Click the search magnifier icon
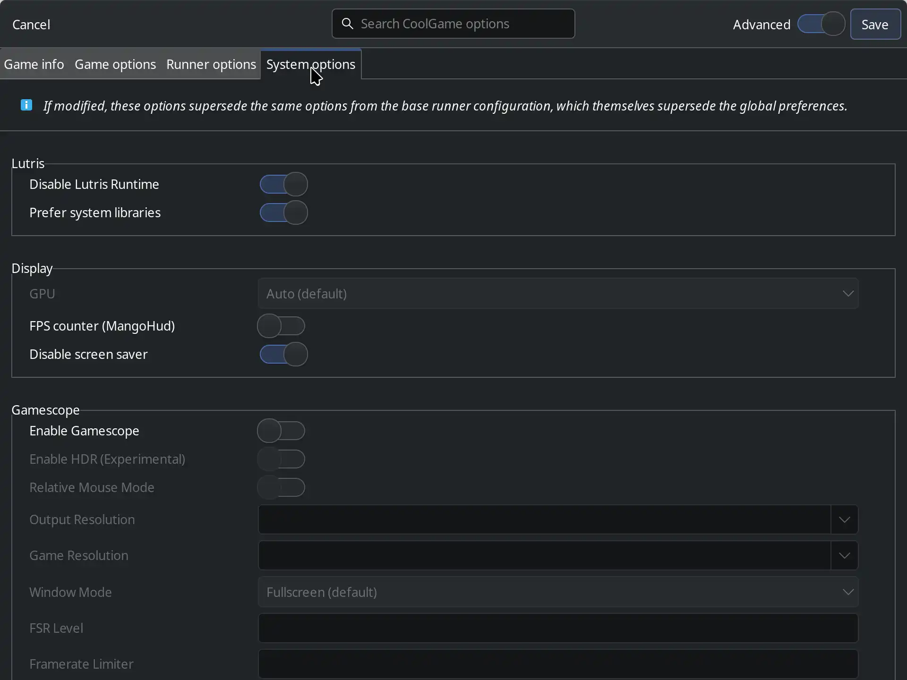Image resolution: width=907 pixels, height=680 pixels. 347,24
